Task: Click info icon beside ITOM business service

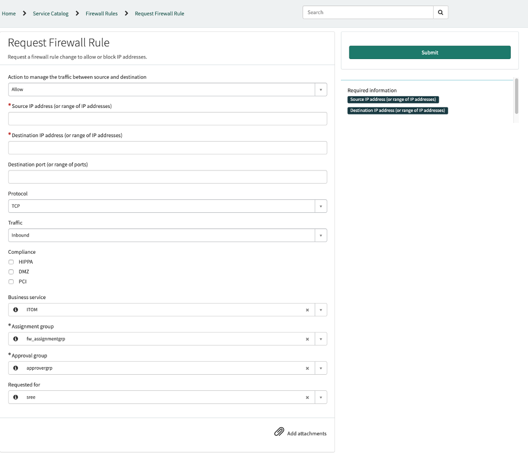Action: [16, 310]
